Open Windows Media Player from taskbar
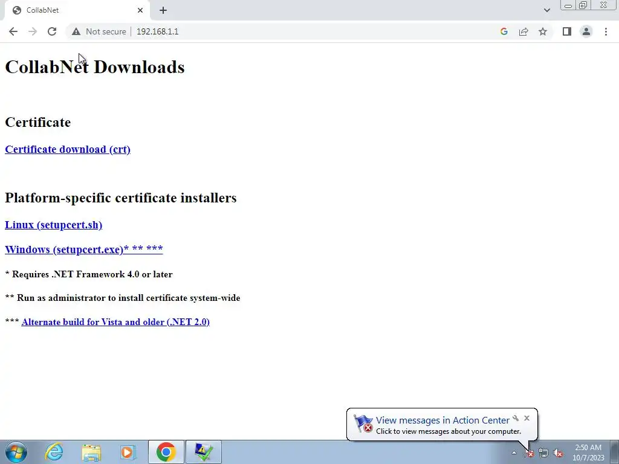The height and width of the screenshot is (464, 619). [128, 452]
